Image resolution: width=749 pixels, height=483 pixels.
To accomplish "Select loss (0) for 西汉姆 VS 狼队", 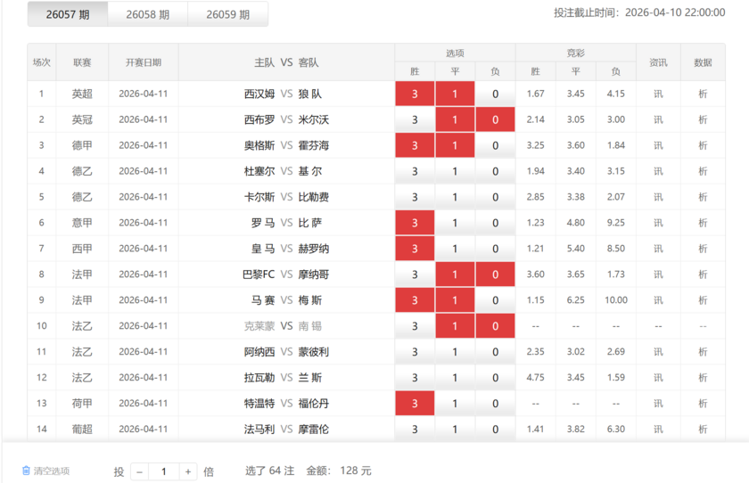I will (x=496, y=94).
